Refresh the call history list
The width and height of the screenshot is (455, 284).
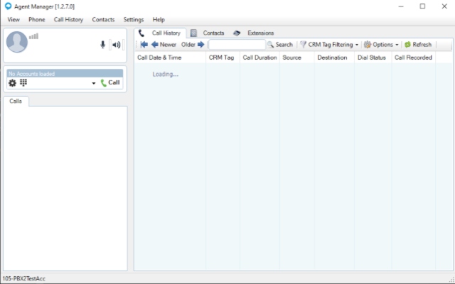[417, 45]
